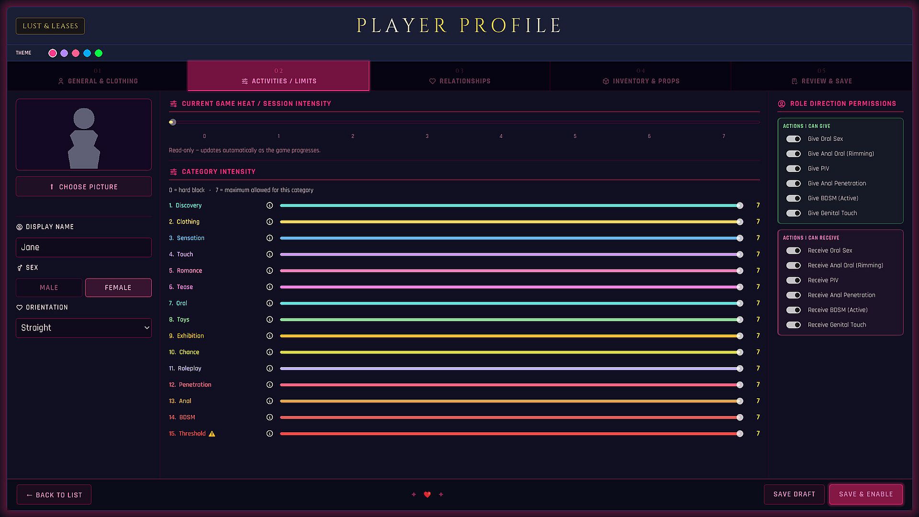
Task: Click the Roleplay intensity slider track
Action: (511, 368)
